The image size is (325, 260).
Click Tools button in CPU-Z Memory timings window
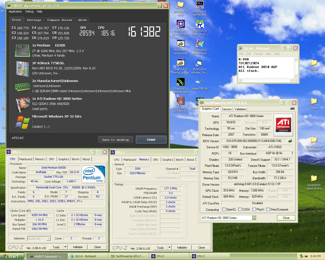160,248
